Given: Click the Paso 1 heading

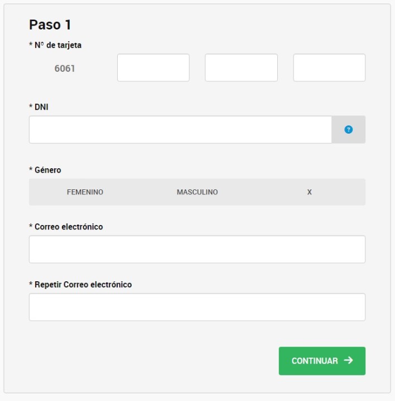Looking at the screenshot, I should 50,25.
